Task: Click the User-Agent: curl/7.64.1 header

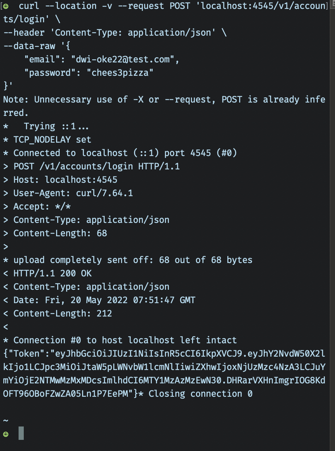Action: pos(73,193)
